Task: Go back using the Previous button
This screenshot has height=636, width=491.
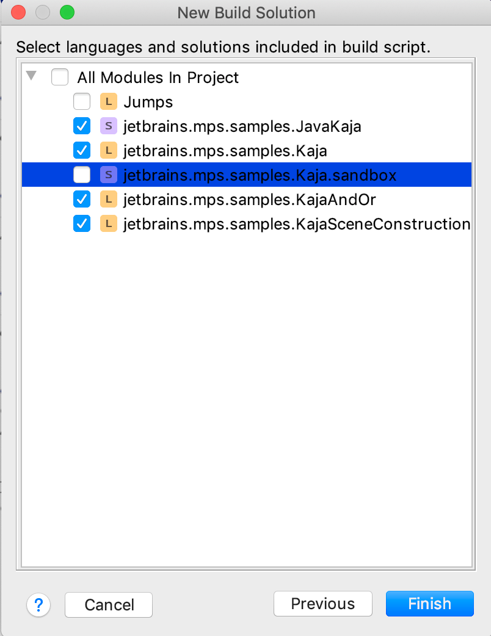Action: [322, 604]
